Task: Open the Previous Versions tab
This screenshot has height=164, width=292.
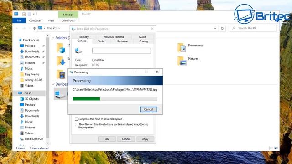Action: click(x=114, y=37)
